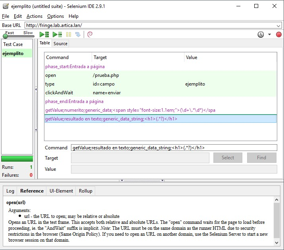Toggle the red record button

coord(278,34)
